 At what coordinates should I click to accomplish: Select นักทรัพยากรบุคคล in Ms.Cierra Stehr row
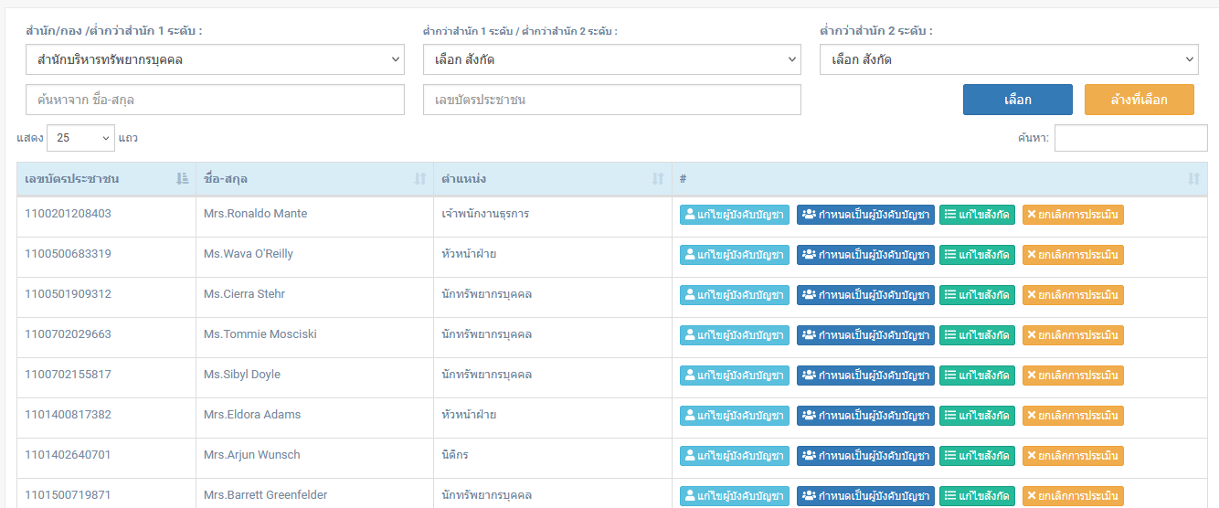pos(487,294)
